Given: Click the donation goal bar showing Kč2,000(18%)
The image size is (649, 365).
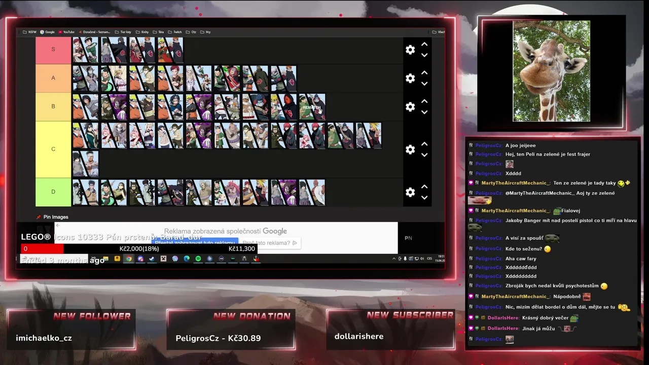Looking at the screenshot, I should click(x=139, y=248).
